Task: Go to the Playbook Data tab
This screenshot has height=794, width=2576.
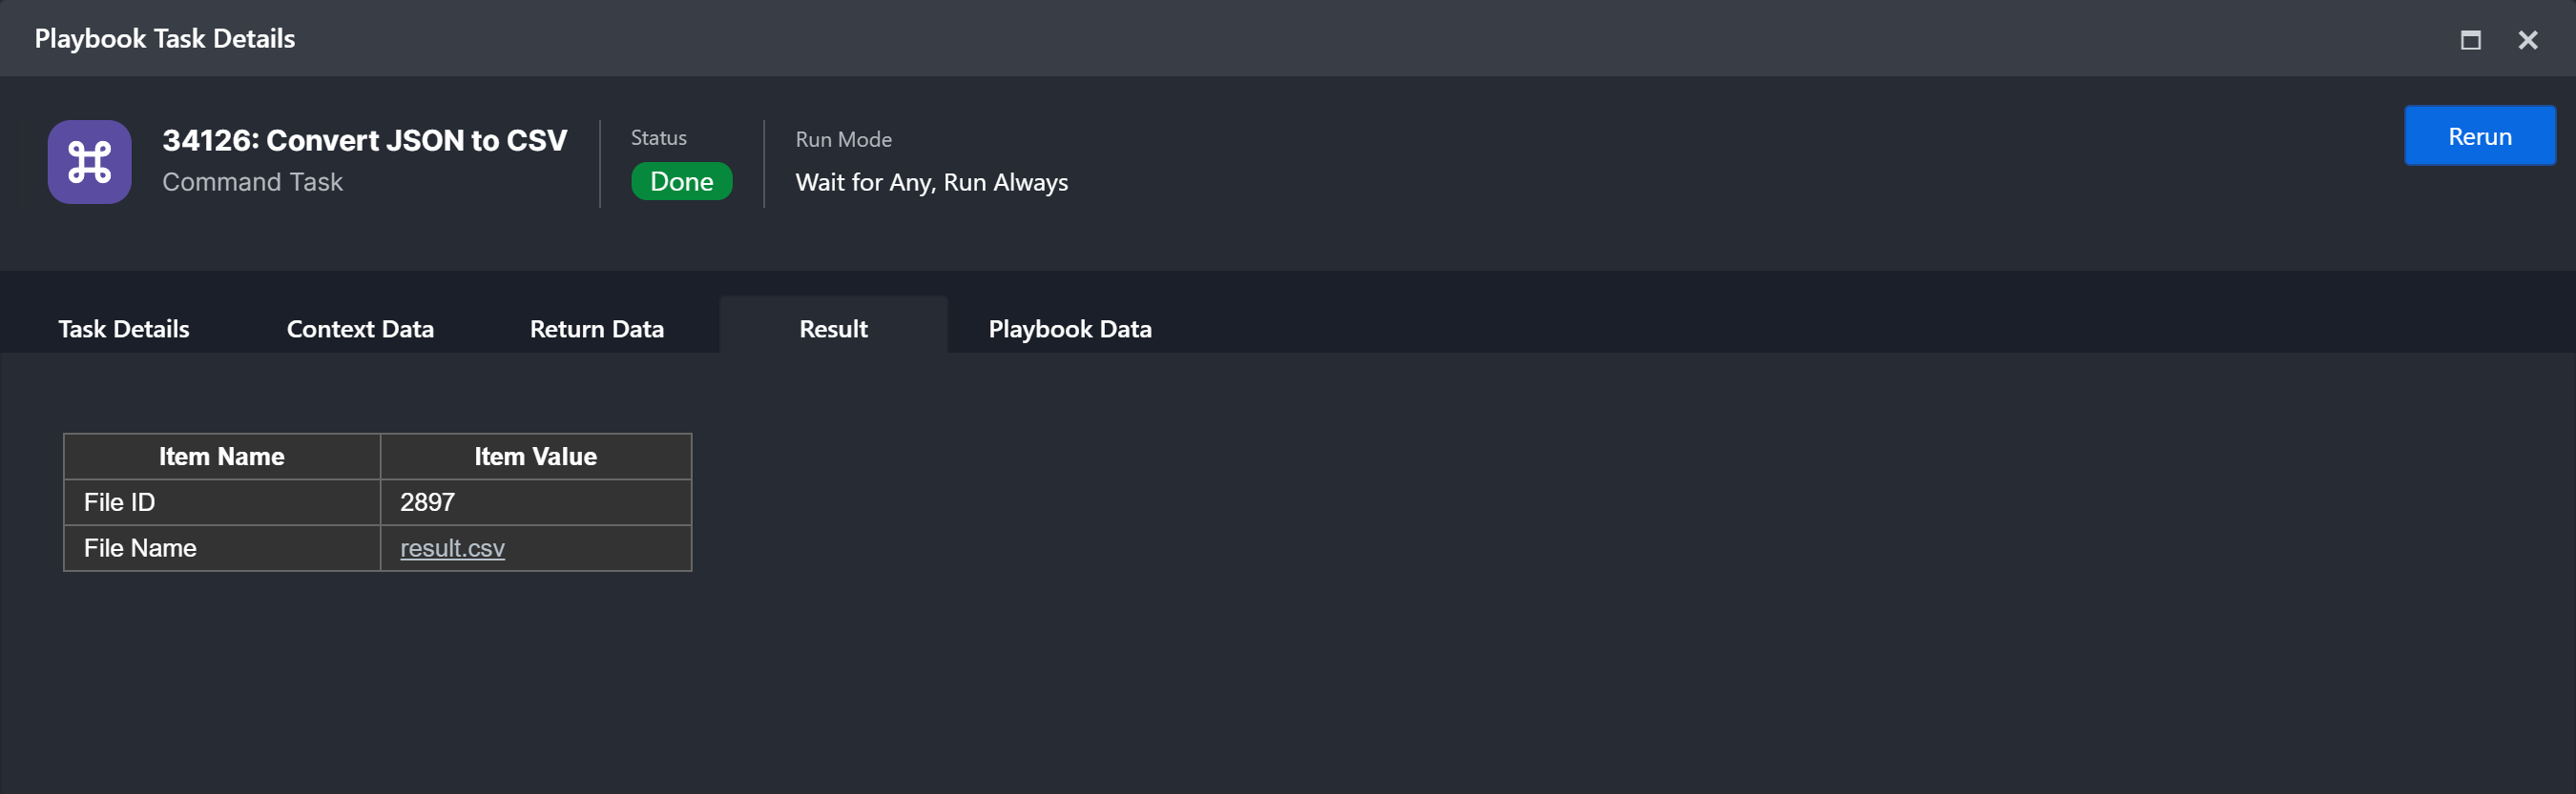Action: coord(1069,329)
